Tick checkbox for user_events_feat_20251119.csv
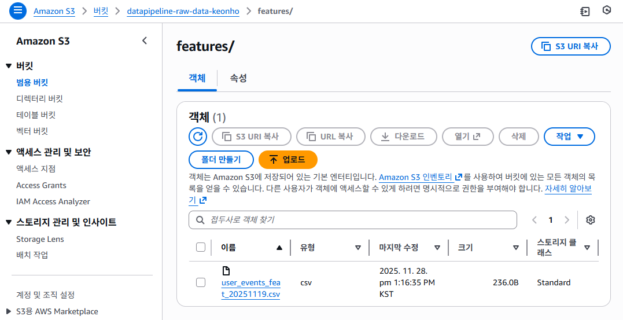This screenshot has width=623, height=320. [x=201, y=282]
